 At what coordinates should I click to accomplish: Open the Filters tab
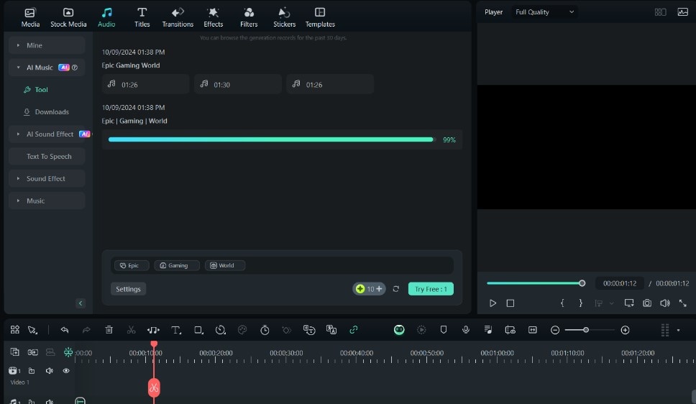249,18
